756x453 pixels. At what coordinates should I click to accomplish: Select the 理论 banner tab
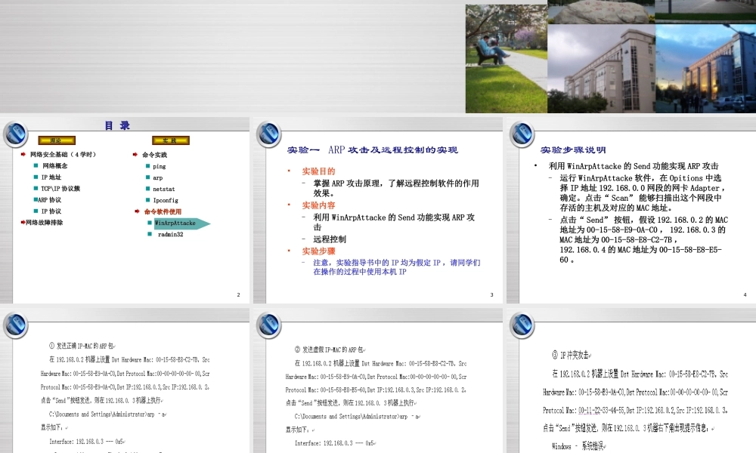pyautogui.click(x=58, y=140)
